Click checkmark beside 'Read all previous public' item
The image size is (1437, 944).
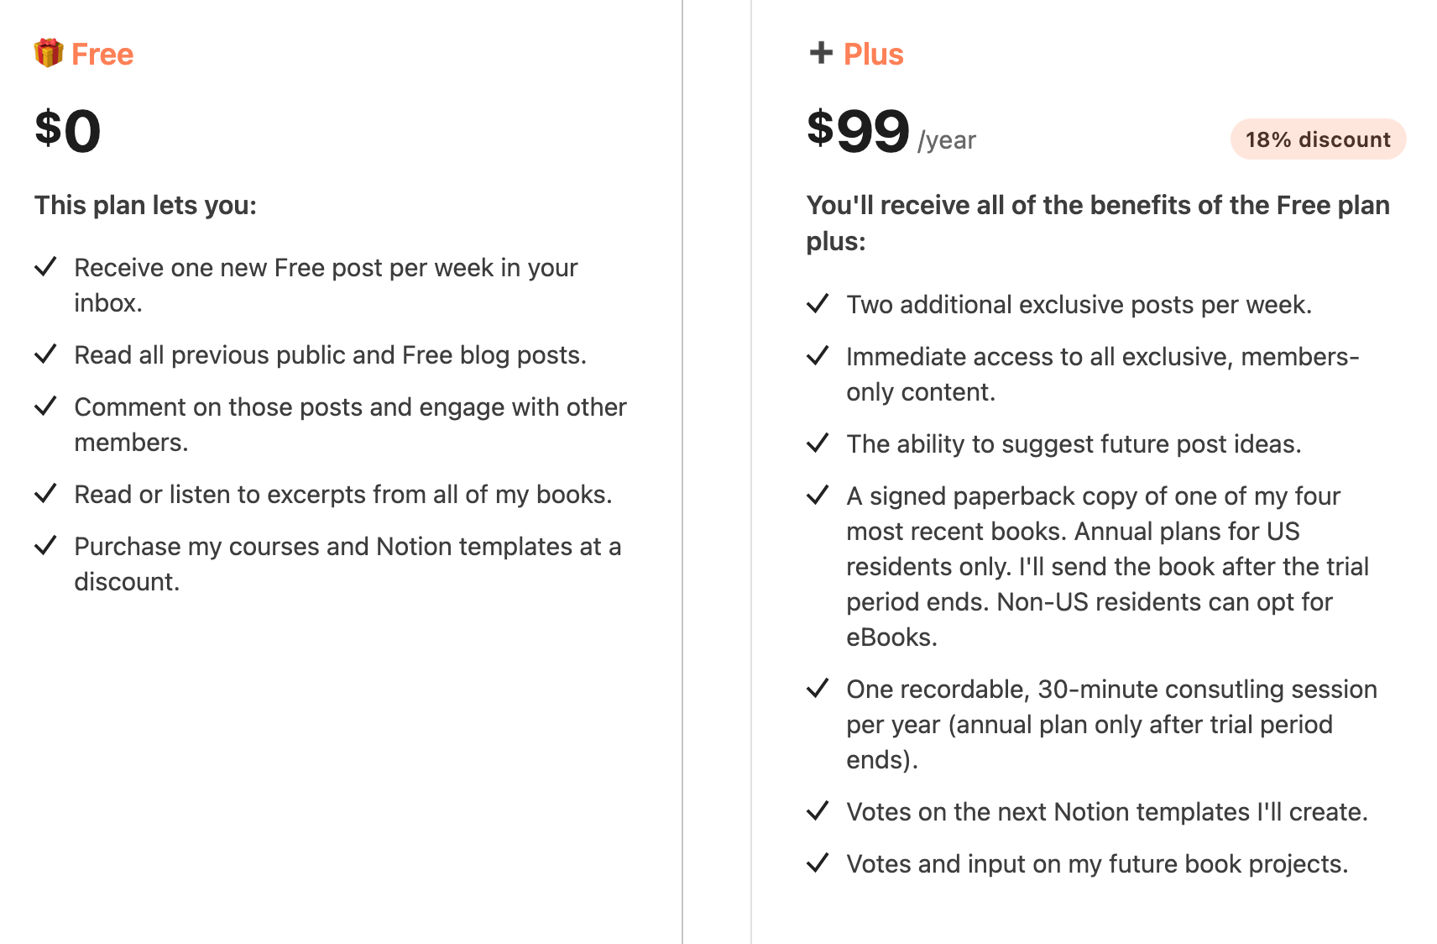pos(45,354)
